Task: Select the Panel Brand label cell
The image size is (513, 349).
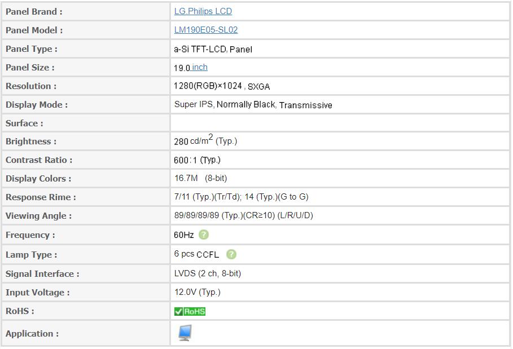Action: pyautogui.click(x=86, y=11)
